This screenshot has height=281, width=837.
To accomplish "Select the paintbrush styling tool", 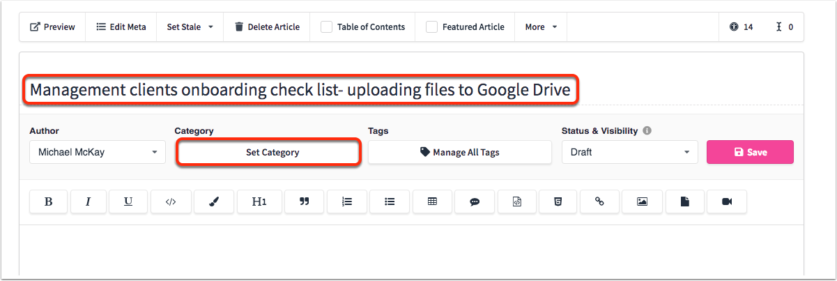I will [x=214, y=202].
